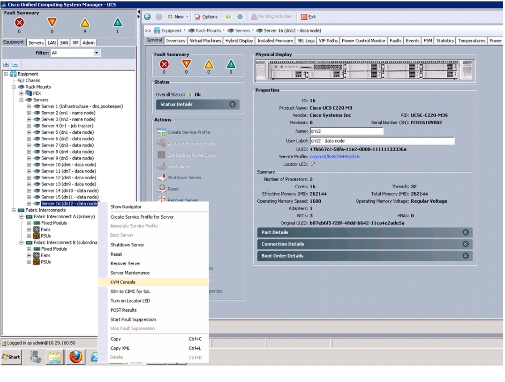Click the warning fault icon showing 1
The image size is (505, 382).
click(x=118, y=23)
